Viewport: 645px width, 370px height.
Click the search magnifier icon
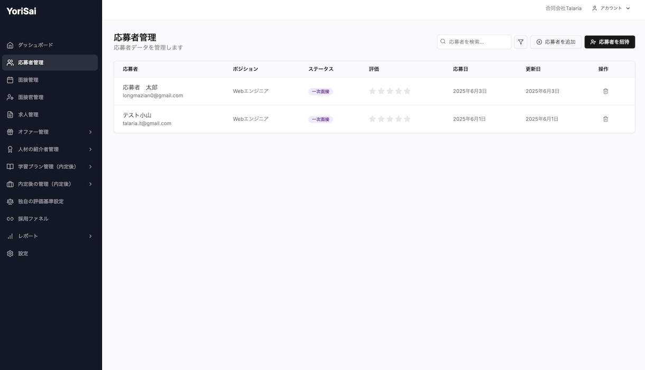(443, 41)
